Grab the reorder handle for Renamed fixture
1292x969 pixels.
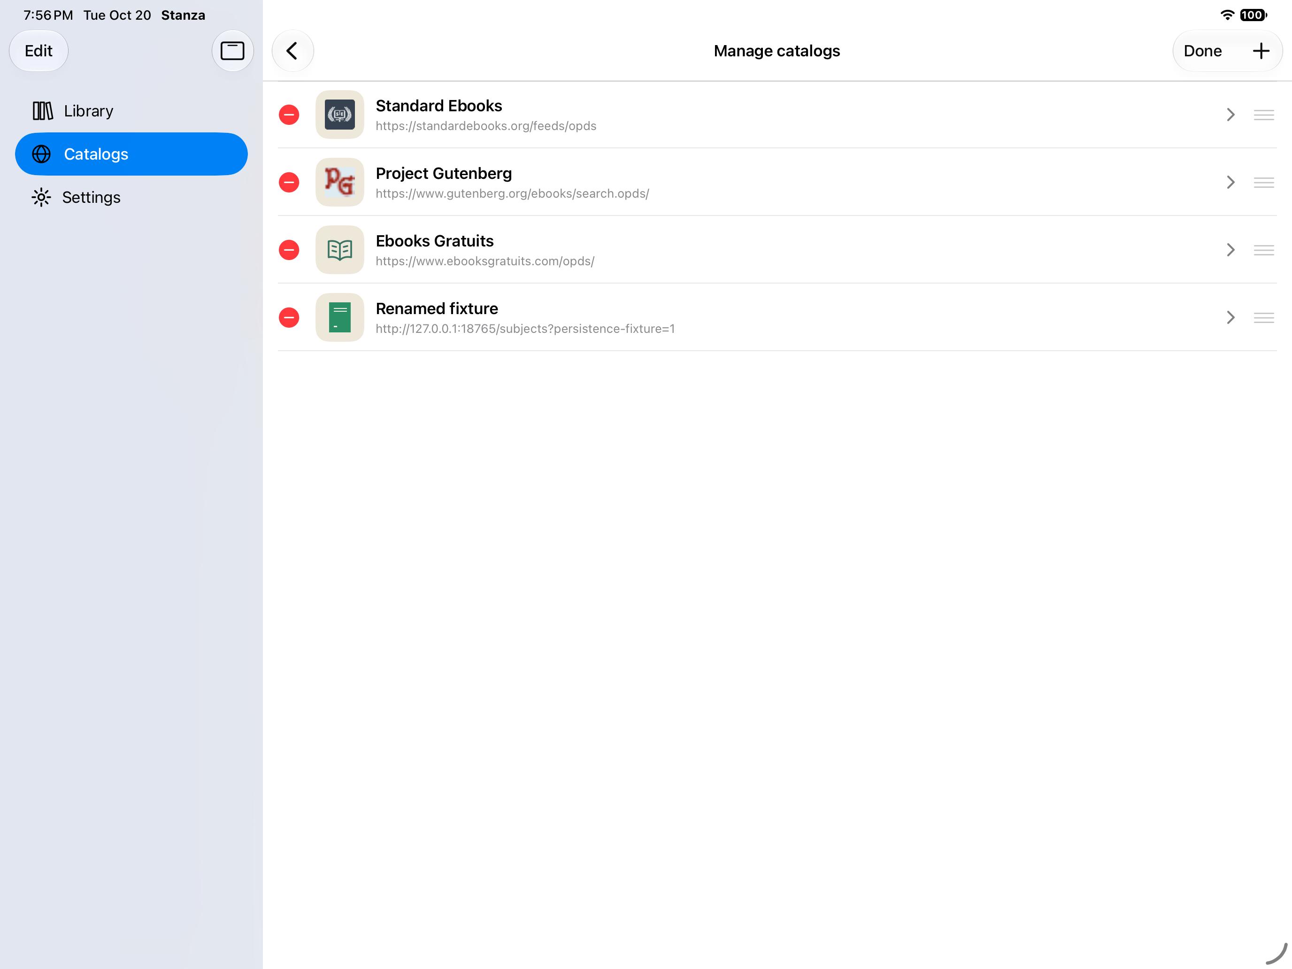[1263, 318]
